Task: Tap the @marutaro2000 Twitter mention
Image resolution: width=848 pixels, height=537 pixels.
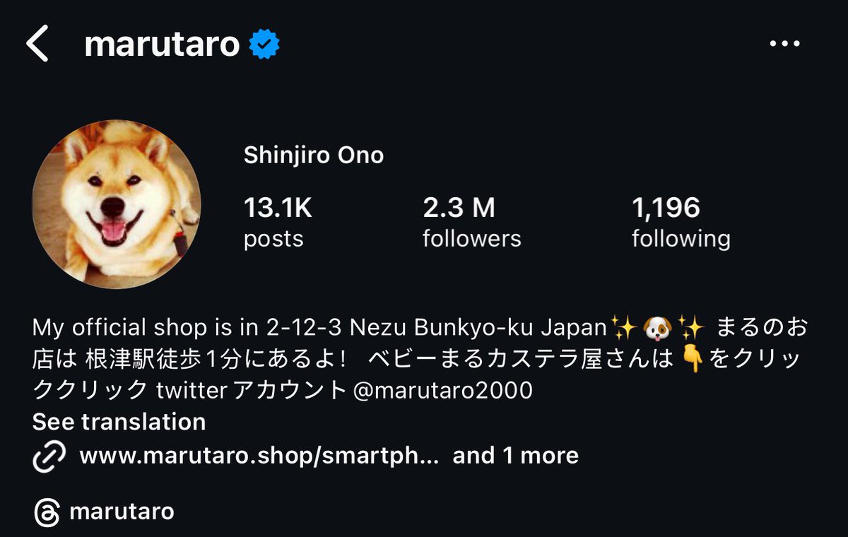Action: click(x=443, y=390)
